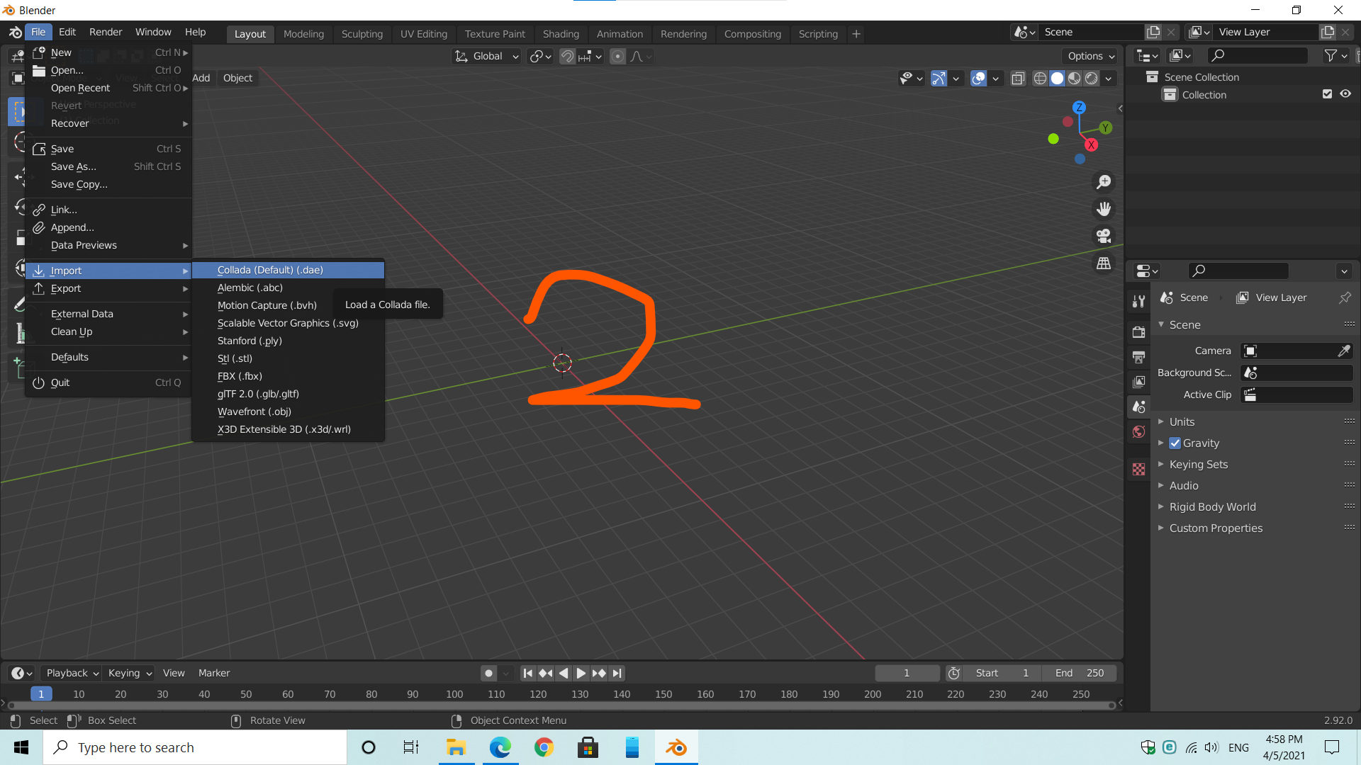Image resolution: width=1361 pixels, height=765 pixels.
Task: Click the current frame number field
Action: [x=907, y=673]
